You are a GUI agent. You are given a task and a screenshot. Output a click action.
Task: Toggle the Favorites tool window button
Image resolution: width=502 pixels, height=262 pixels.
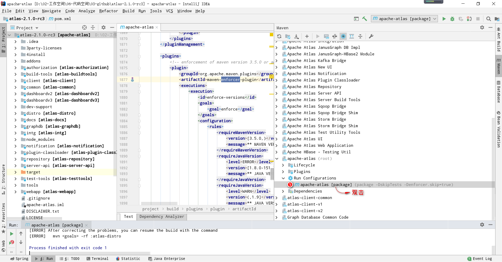(3, 218)
